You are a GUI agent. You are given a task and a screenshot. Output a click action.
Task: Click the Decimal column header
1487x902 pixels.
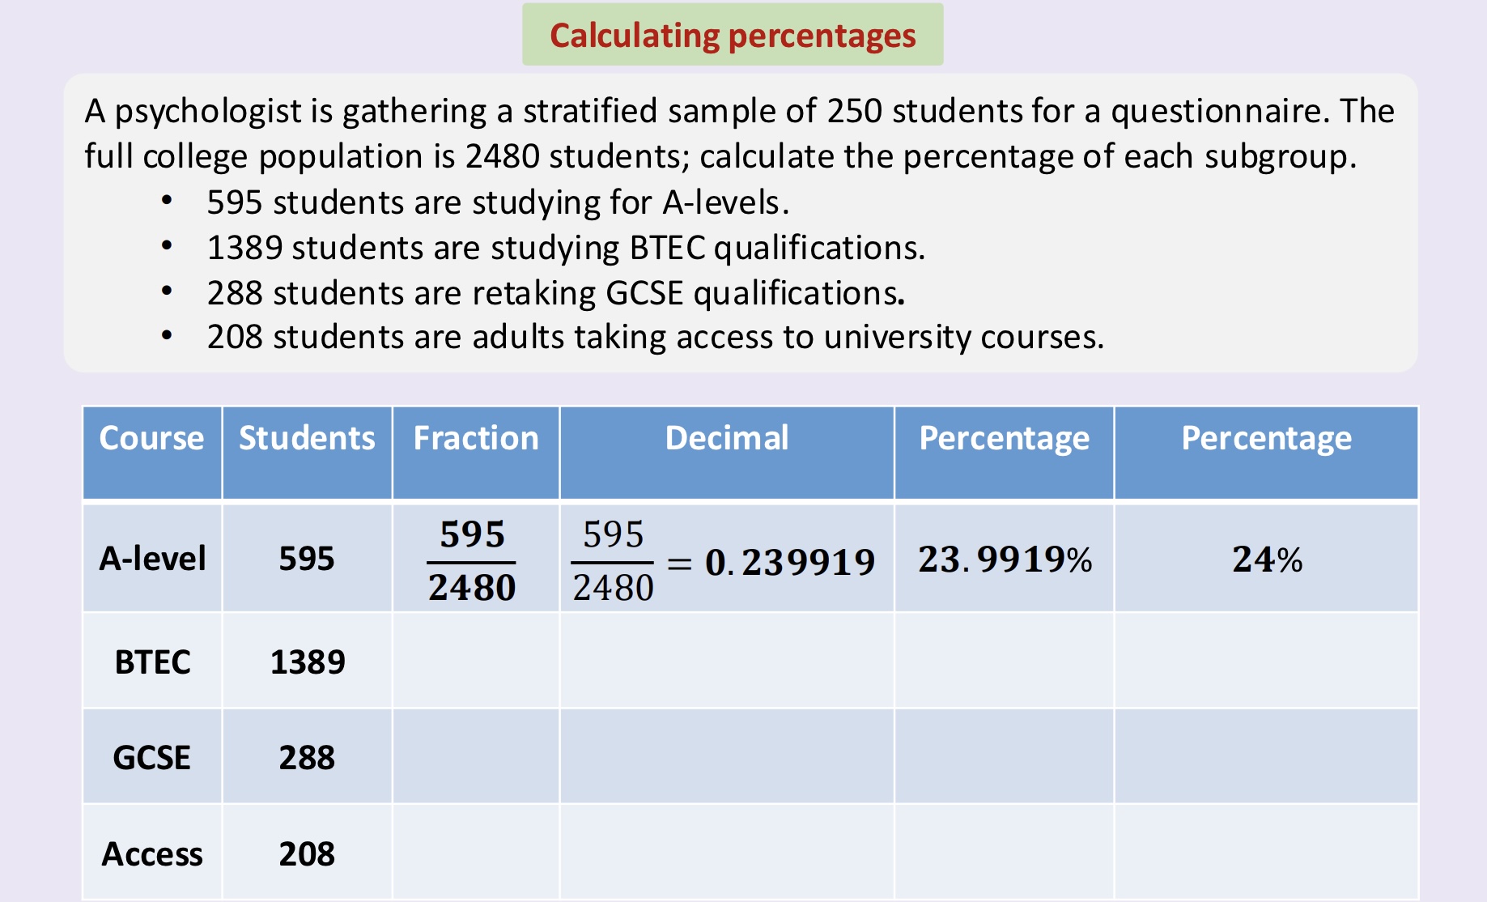point(727,452)
